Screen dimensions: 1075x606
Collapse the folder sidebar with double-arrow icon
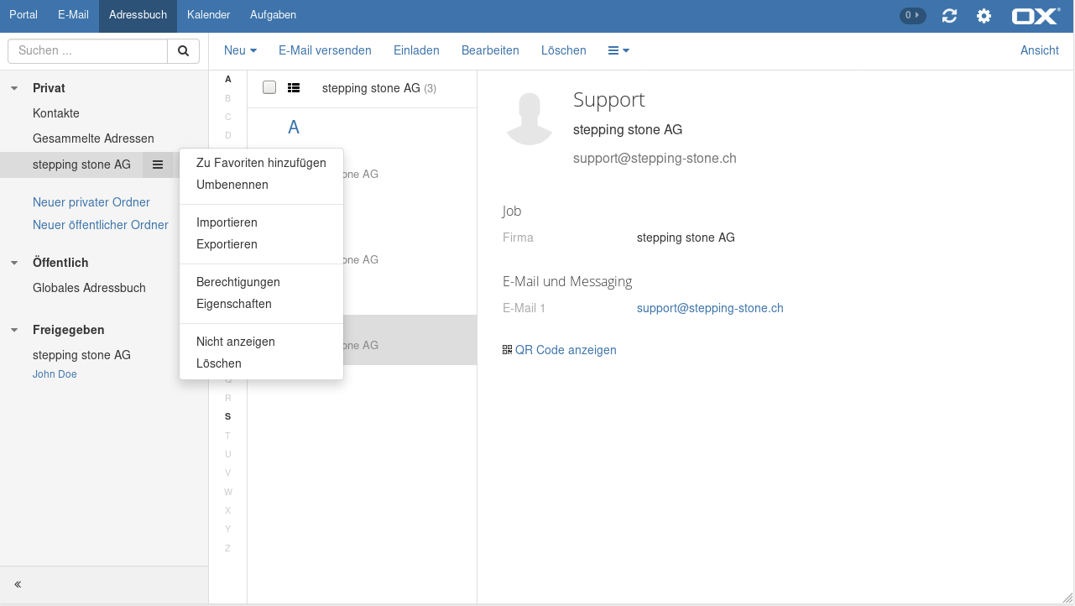tap(18, 584)
